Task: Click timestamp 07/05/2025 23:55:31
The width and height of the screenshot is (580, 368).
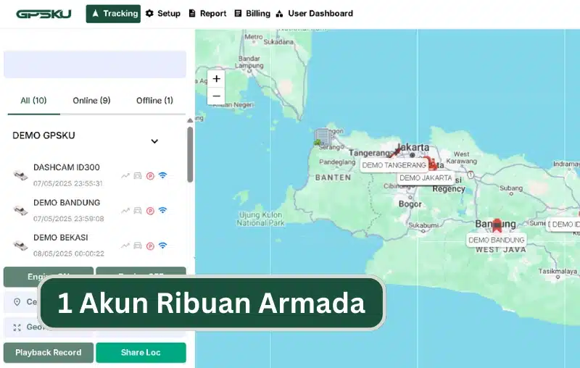Action: (68, 183)
